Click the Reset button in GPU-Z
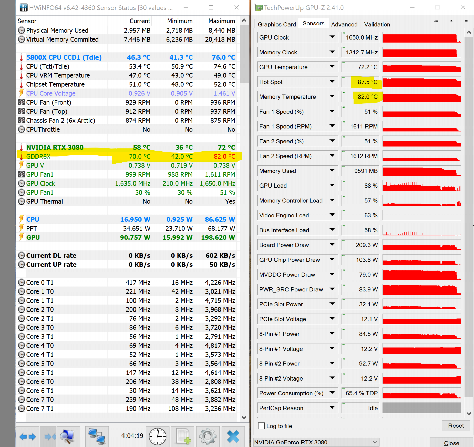Image resolution: width=474 pixels, height=447 pixels. pyautogui.click(x=456, y=426)
